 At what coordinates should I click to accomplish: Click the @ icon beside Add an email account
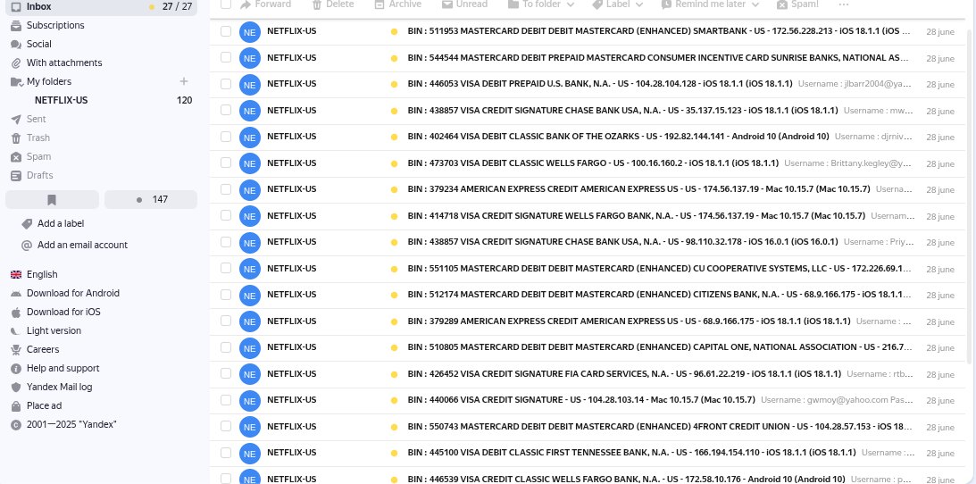[27, 245]
